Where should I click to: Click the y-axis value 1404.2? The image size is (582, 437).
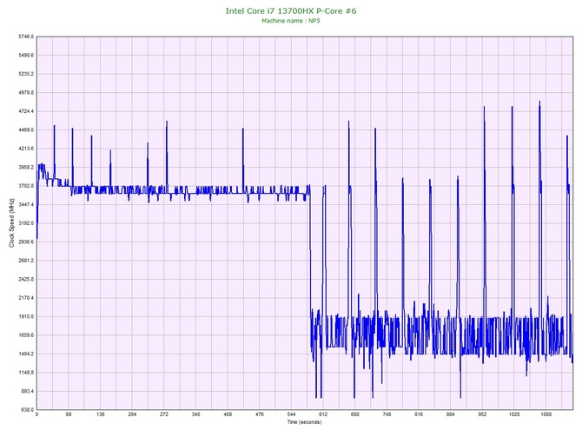coord(26,354)
